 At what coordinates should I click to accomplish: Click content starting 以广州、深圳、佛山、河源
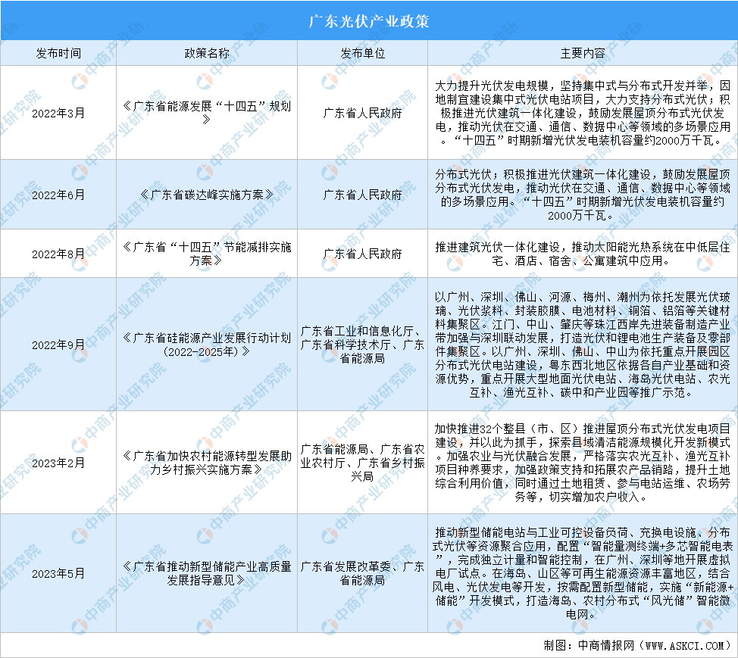tap(583, 345)
